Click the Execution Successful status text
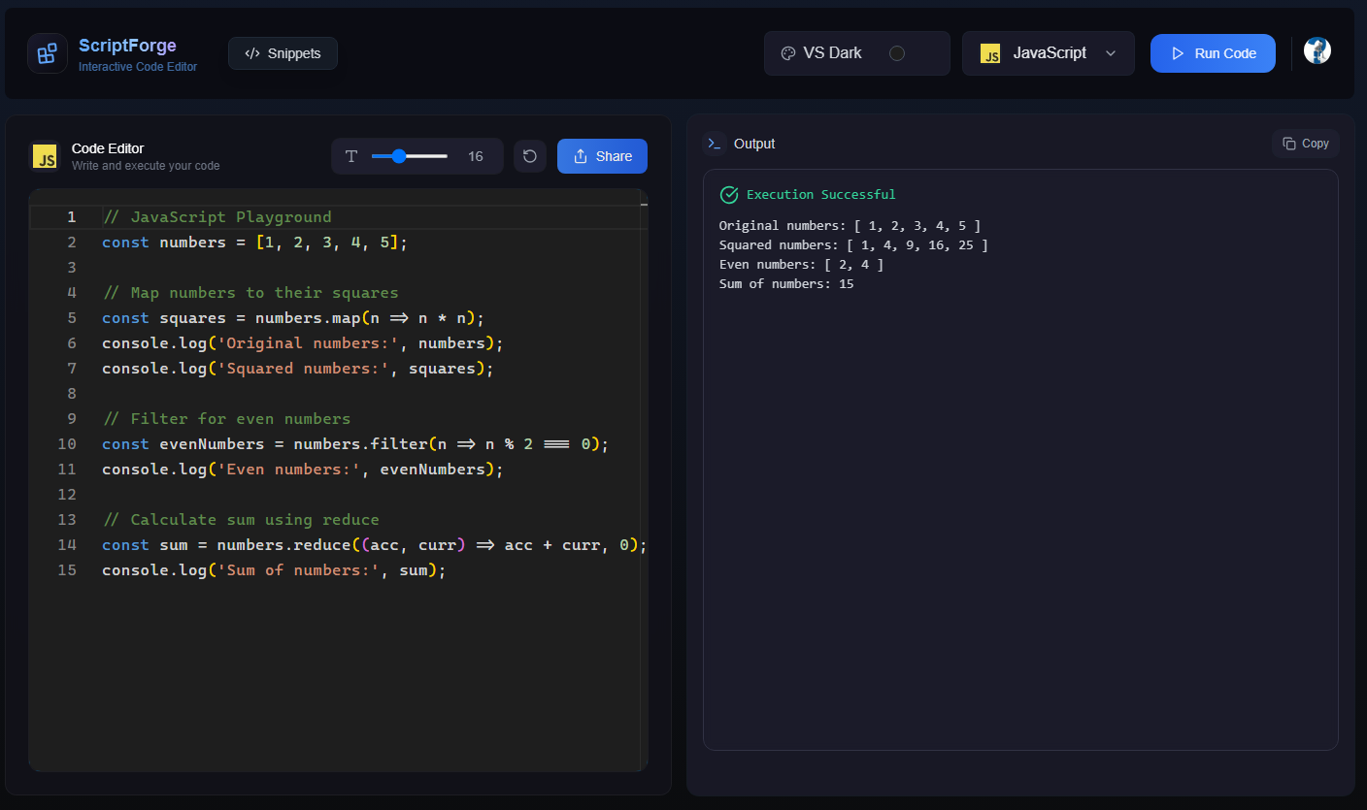 (x=821, y=195)
